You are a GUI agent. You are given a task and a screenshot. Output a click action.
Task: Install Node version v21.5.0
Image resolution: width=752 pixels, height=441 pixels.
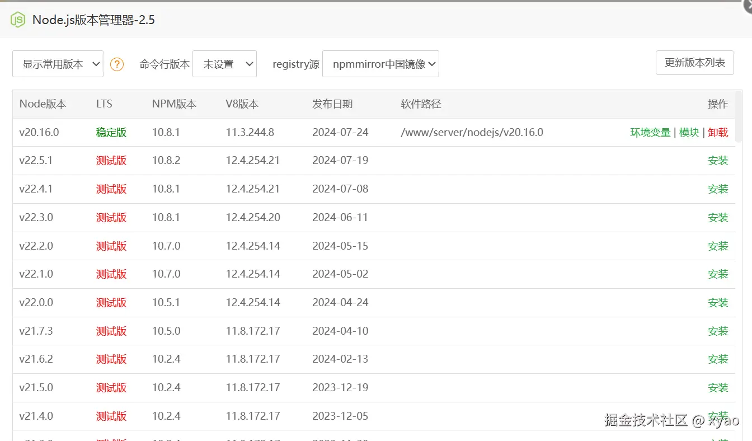tap(718, 388)
